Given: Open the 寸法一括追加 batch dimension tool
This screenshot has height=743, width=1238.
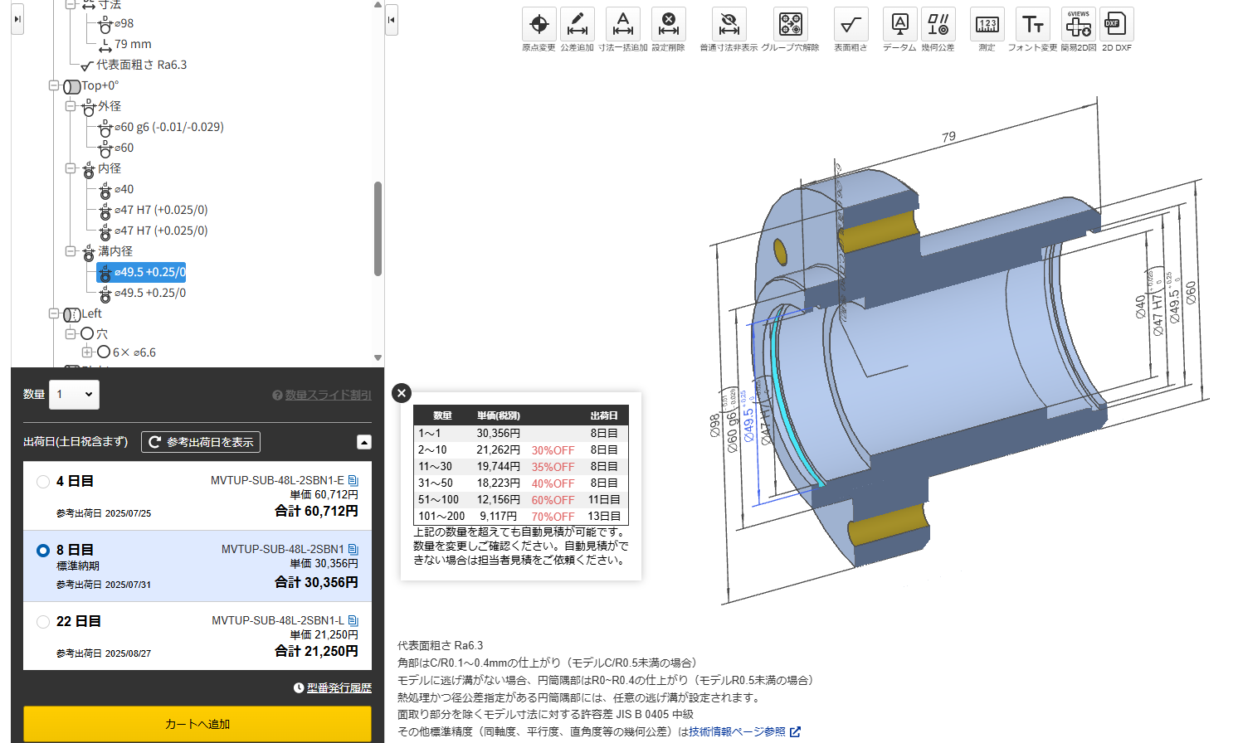Looking at the screenshot, I should (x=622, y=25).
